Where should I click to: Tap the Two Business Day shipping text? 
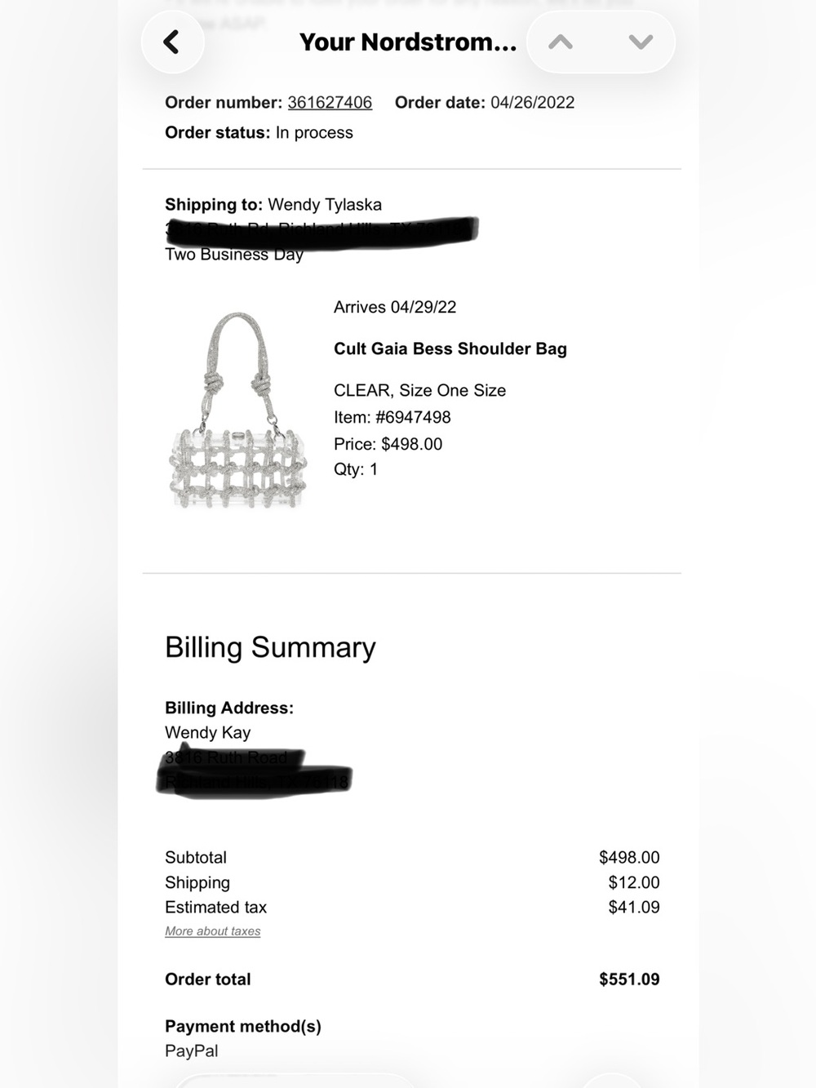234,254
